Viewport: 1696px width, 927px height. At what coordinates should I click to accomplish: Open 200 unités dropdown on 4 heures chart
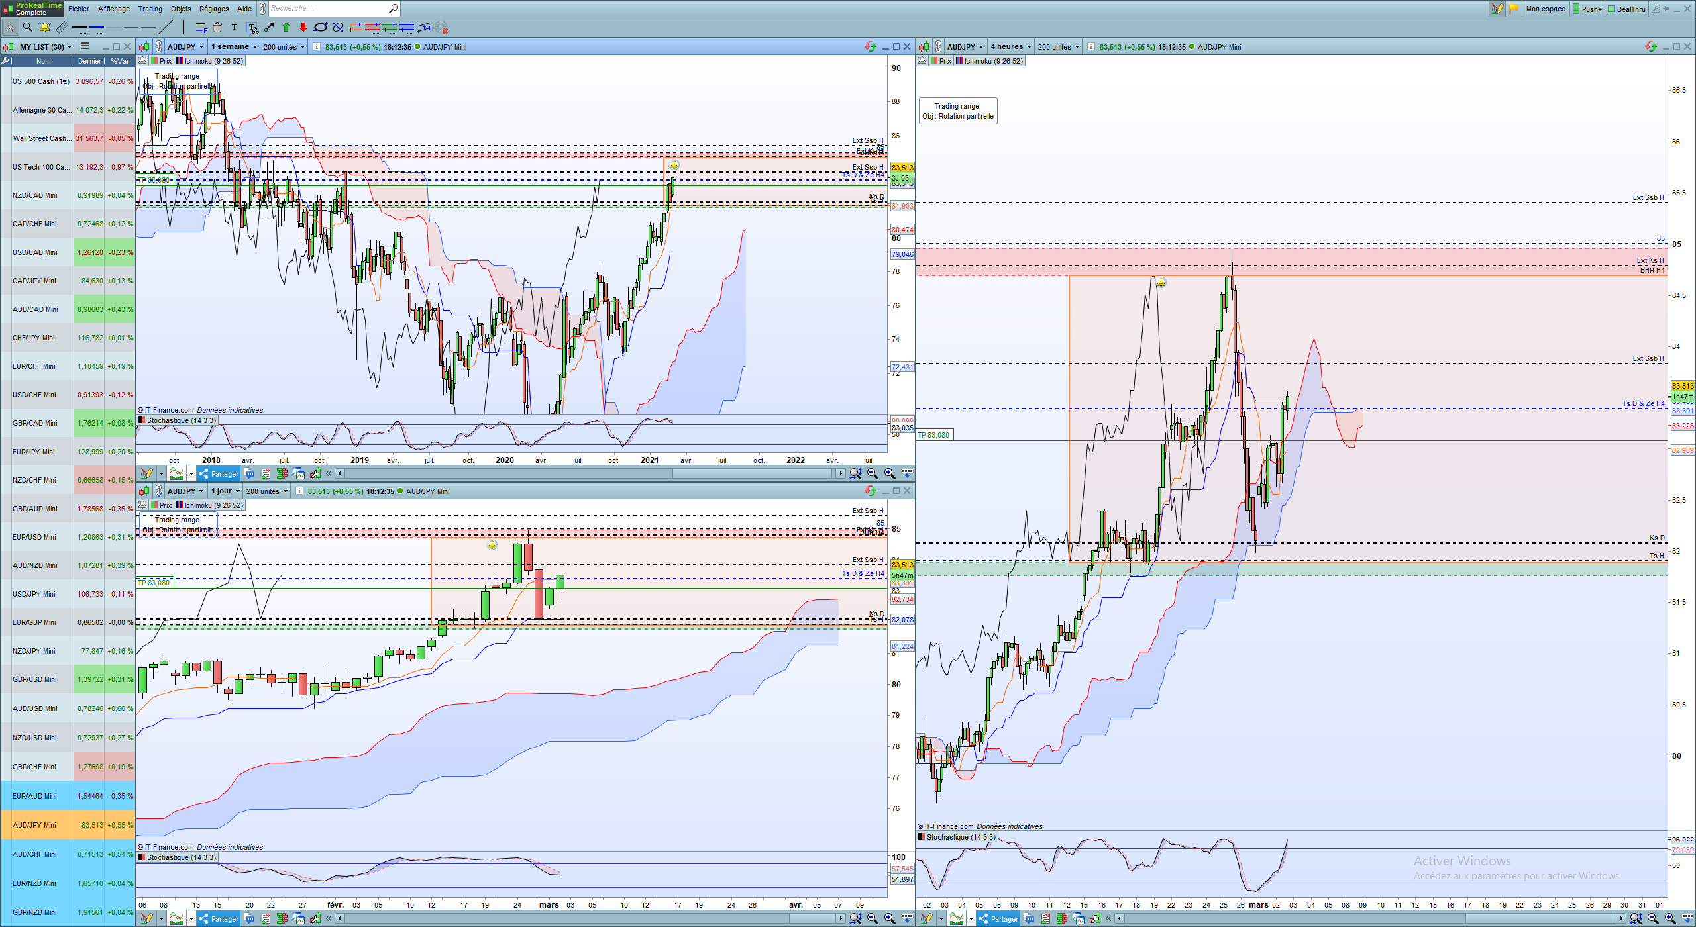[1059, 47]
